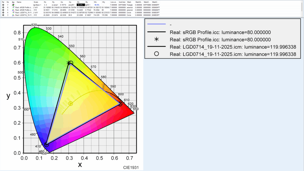Click the asterisk marker symbol in the legend
304x171 pixels.
[x=156, y=39]
